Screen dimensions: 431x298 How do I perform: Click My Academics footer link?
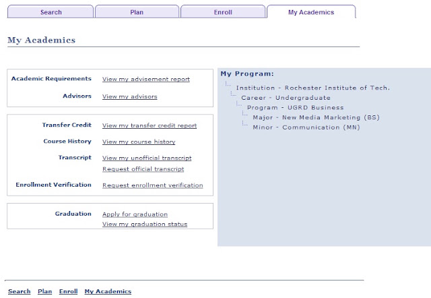click(108, 291)
